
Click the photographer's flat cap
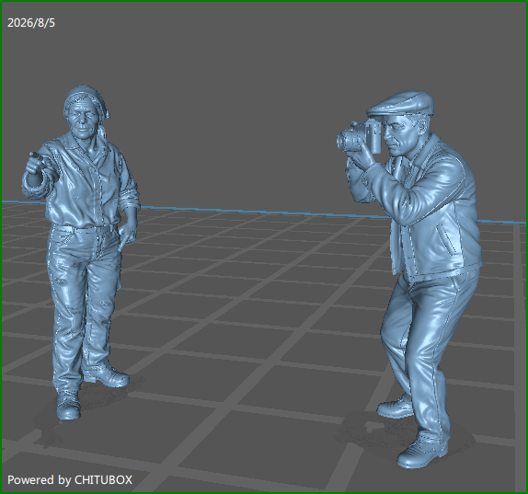click(400, 104)
